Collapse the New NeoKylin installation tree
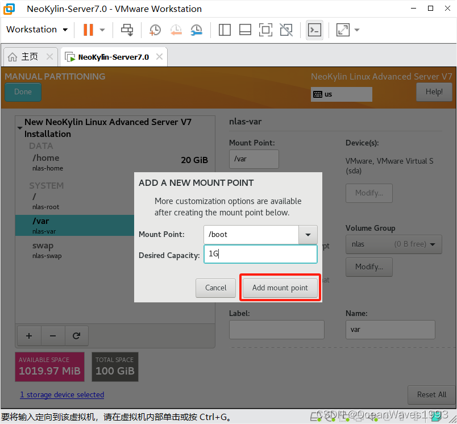The width and height of the screenshot is (457, 424). [x=20, y=128]
